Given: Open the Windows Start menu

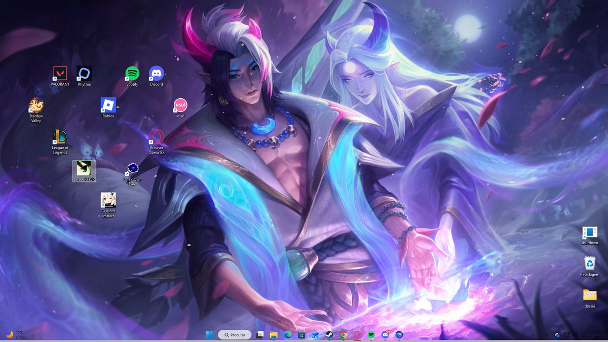Looking at the screenshot, I should tap(209, 335).
